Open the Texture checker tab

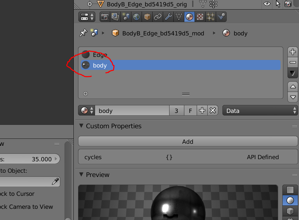(200, 17)
